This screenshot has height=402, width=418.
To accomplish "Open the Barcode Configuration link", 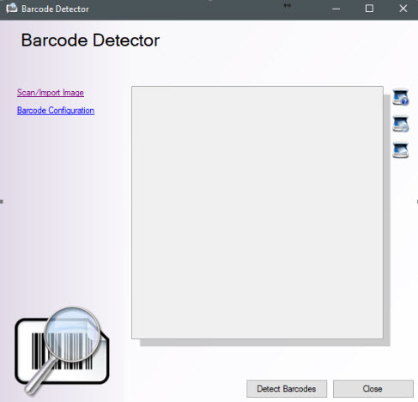I will coord(56,111).
